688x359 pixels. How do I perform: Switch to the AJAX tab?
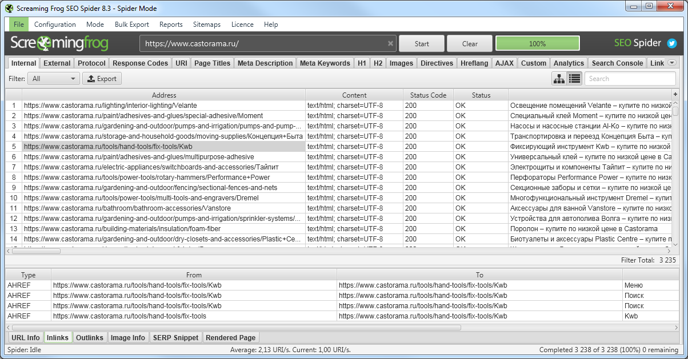[505, 63]
